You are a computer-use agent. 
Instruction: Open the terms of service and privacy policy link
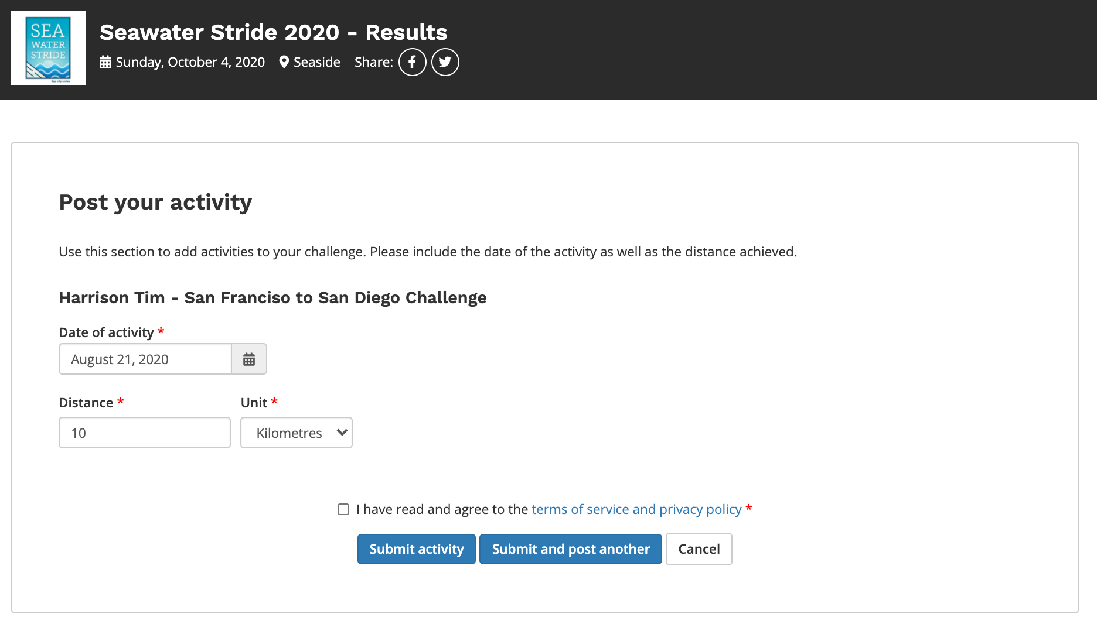[x=636, y=509]
